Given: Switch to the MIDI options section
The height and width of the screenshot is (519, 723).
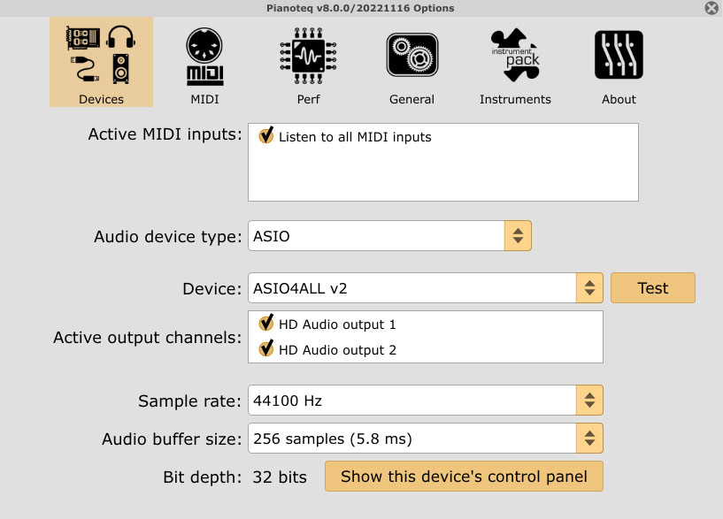Looking at the screenshot, I should click(204, 62).
